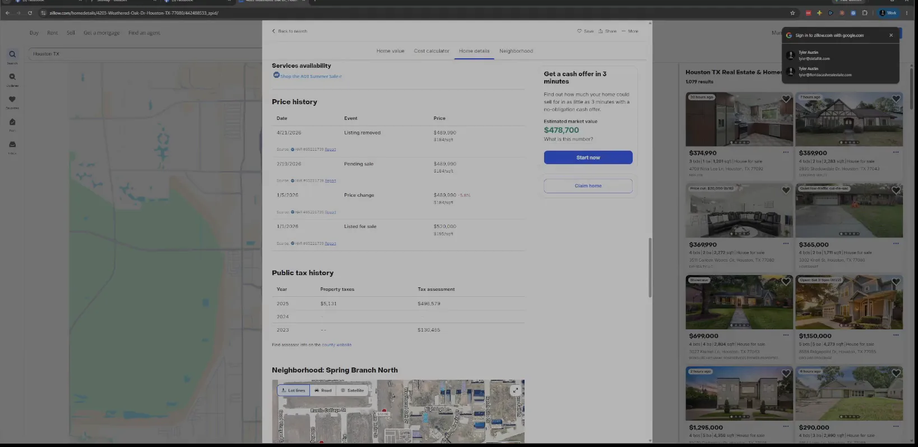Report the 1/1/2026 Listed for sale entry
Image resolution: width=918 pixels, height=447 pixels.
(330, 244)
